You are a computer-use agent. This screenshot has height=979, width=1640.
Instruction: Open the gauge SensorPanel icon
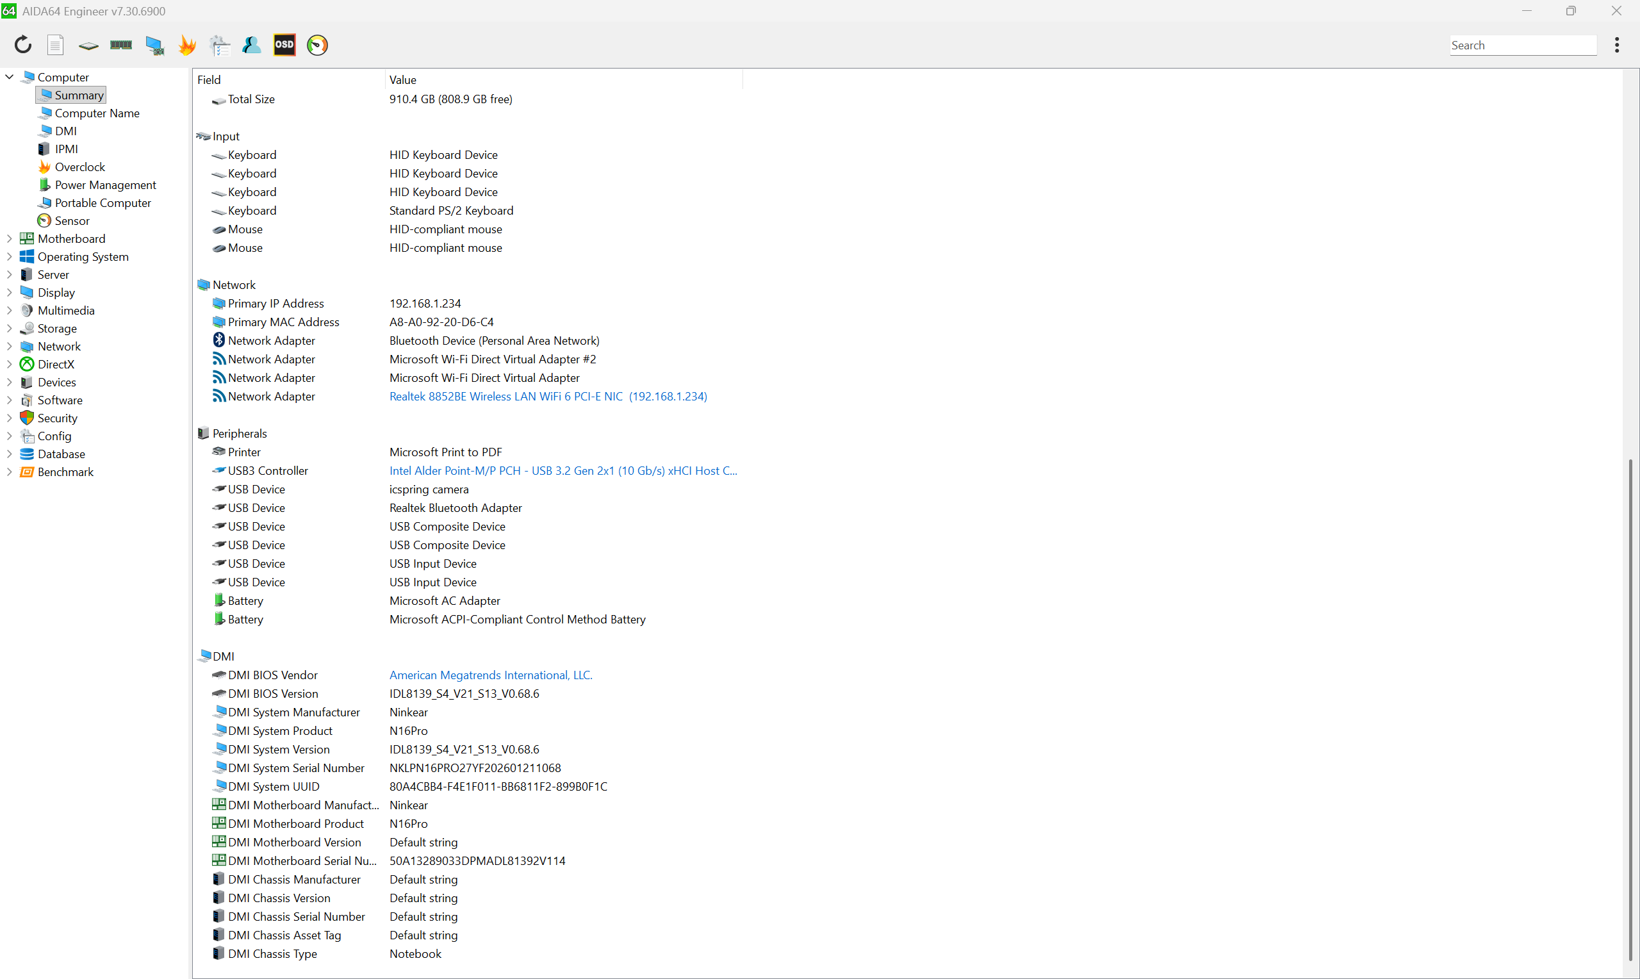pos(317,45)
